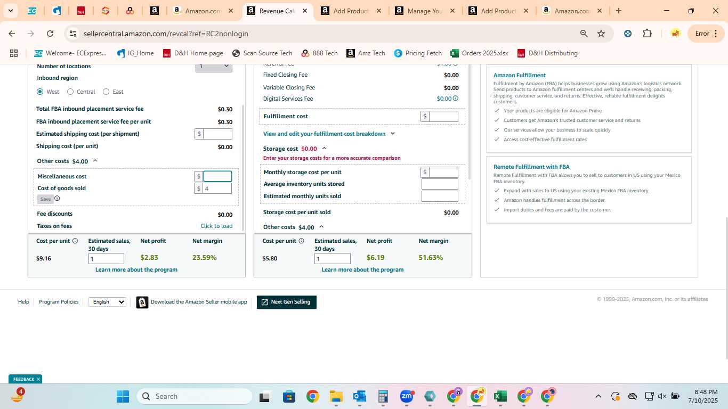Open the Chrome profile avatar
The height and width of the screenshot is (409, 728).
(x=675, y=34)
